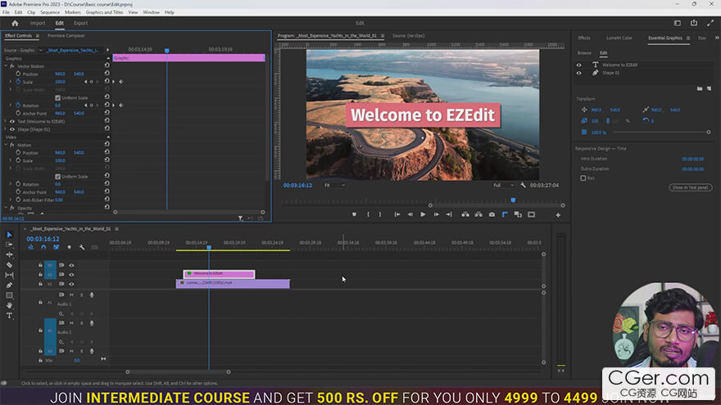
Task: Open the Graphics and Titles menu
Action: point(104,12)
